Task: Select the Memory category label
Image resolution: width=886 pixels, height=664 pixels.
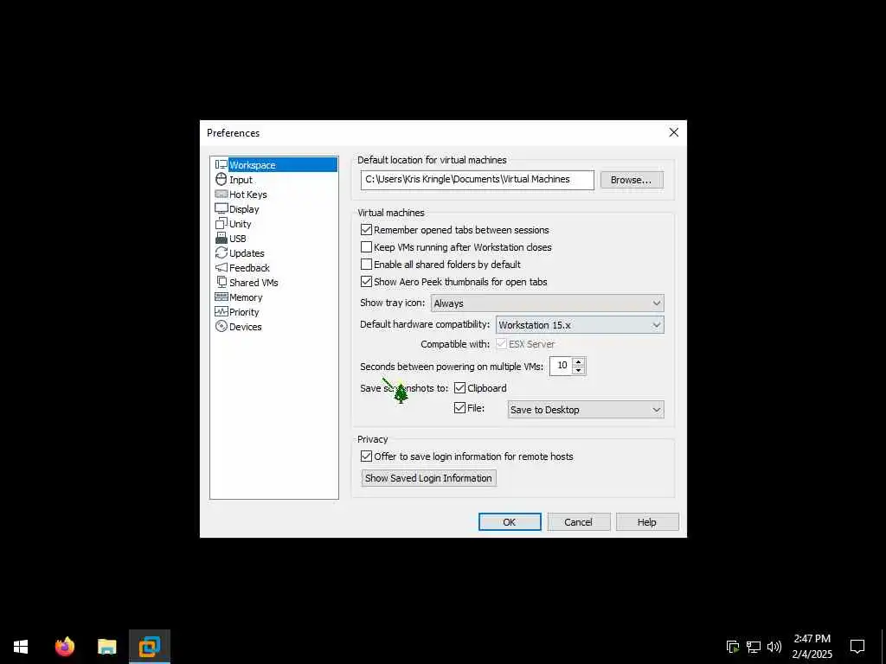Action: 246,297
